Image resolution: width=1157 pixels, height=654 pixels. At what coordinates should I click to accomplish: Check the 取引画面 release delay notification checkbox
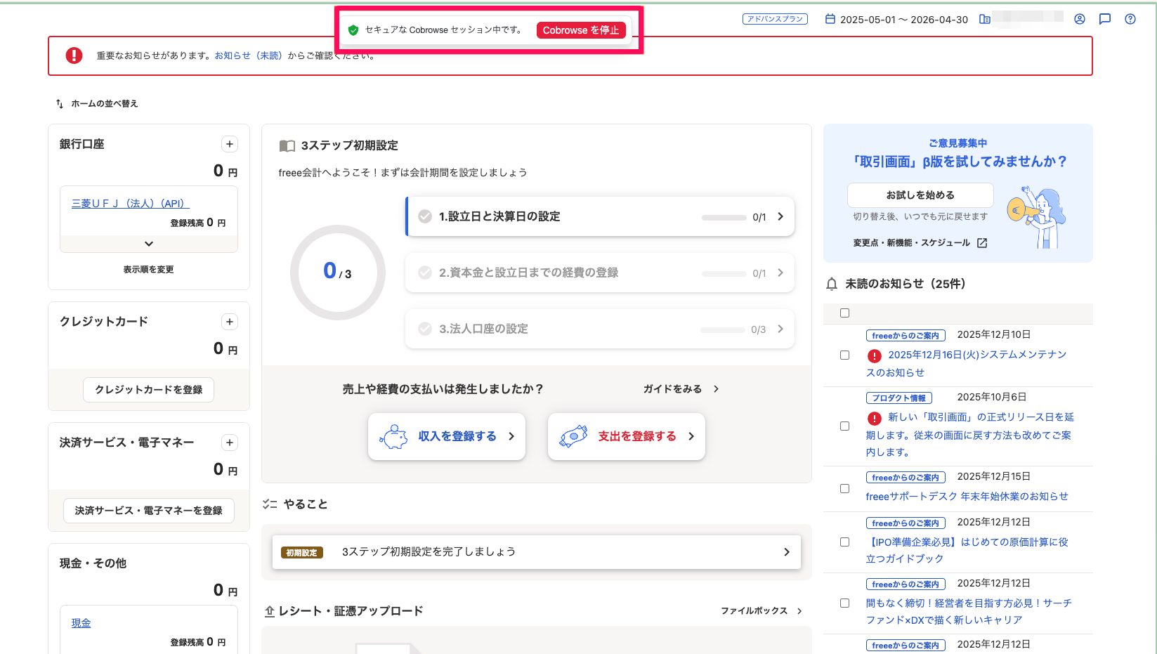845,426
